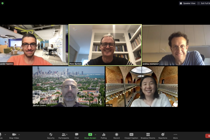Start recording with Record button

tap(116, 136)
